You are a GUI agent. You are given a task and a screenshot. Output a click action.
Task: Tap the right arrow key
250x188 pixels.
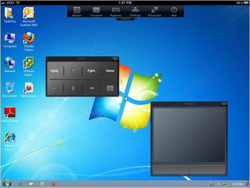91,88
